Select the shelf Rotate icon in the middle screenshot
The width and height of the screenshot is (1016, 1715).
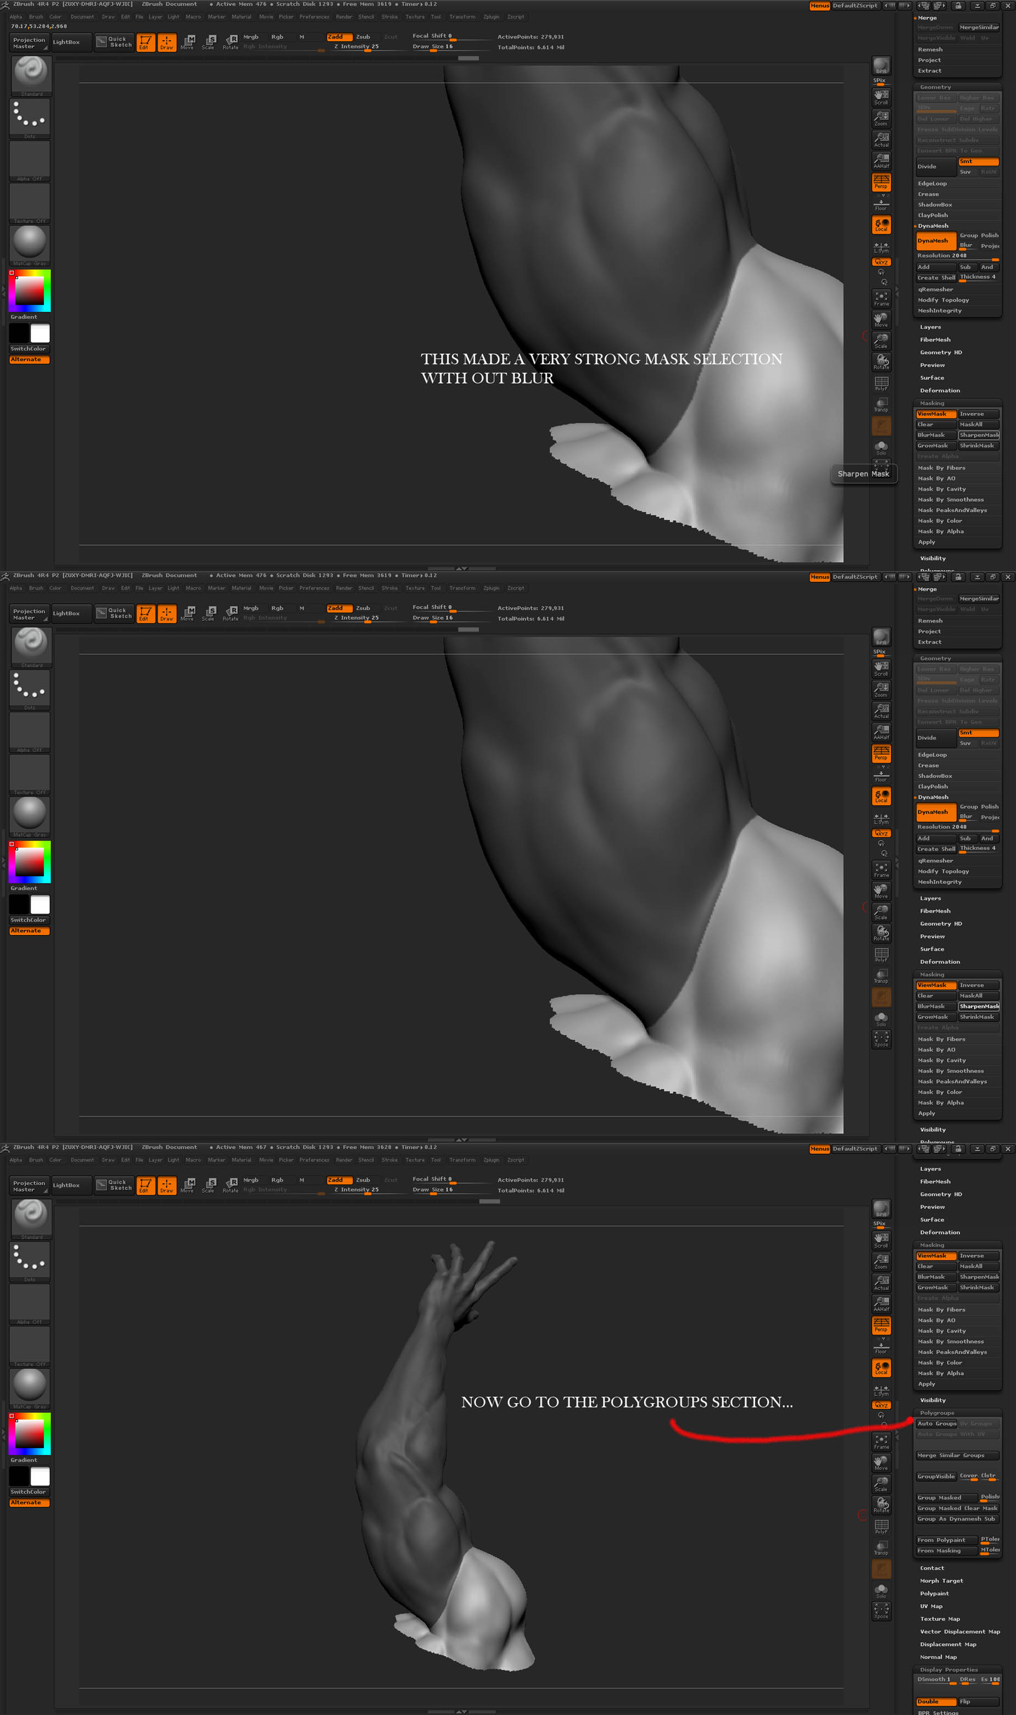[881, 933]
